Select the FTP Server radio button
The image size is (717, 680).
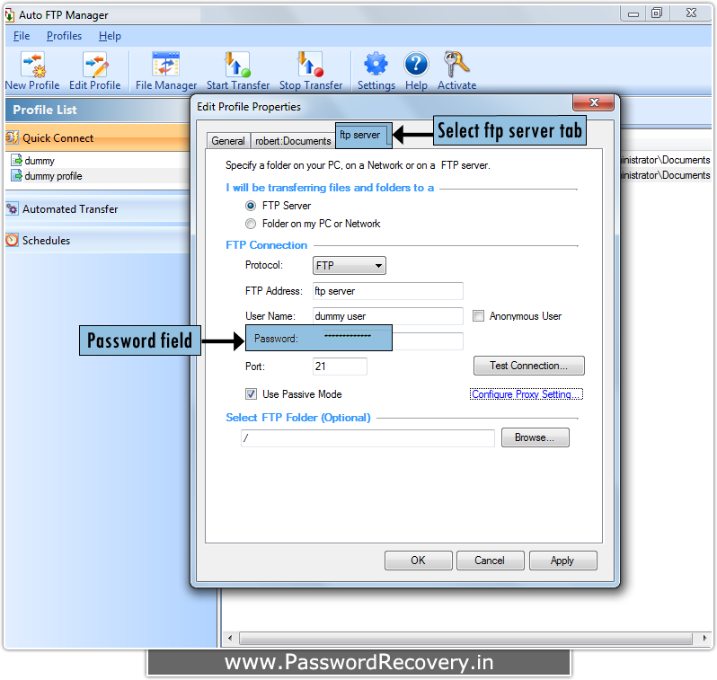(251, 206)
